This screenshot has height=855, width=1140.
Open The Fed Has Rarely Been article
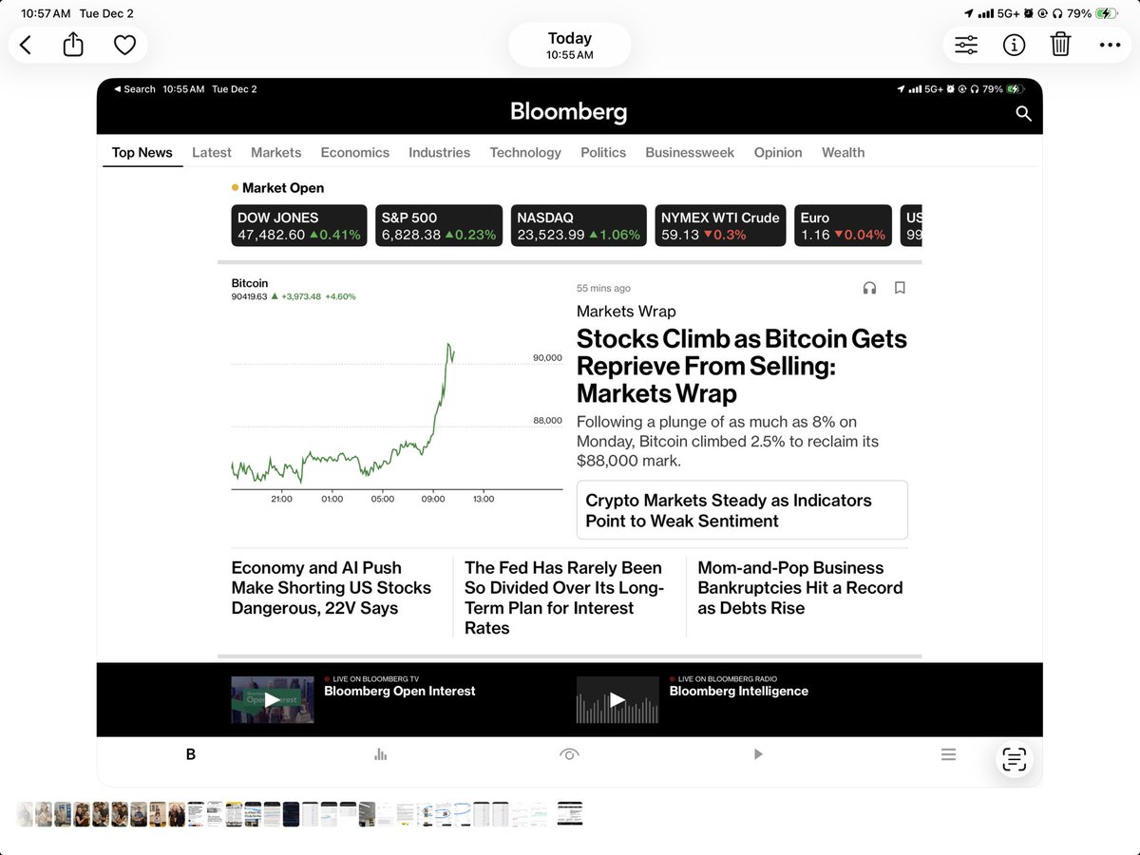click(x=564, y=598)
